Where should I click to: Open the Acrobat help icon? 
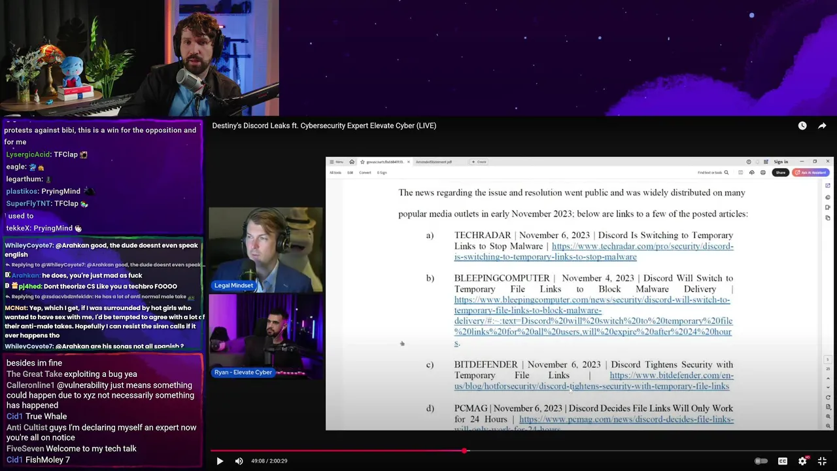[x=749, y=162]
